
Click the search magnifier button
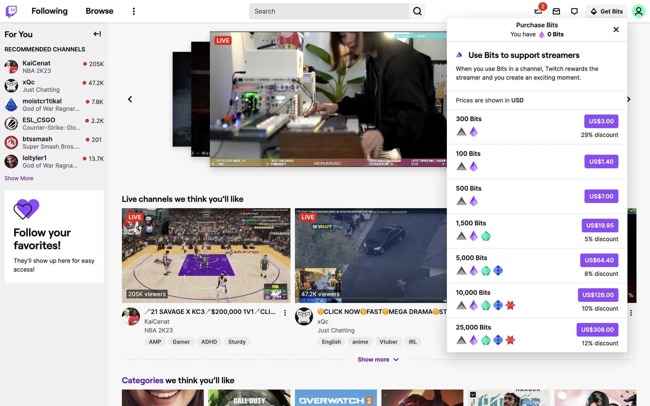(x=417, y=11)
